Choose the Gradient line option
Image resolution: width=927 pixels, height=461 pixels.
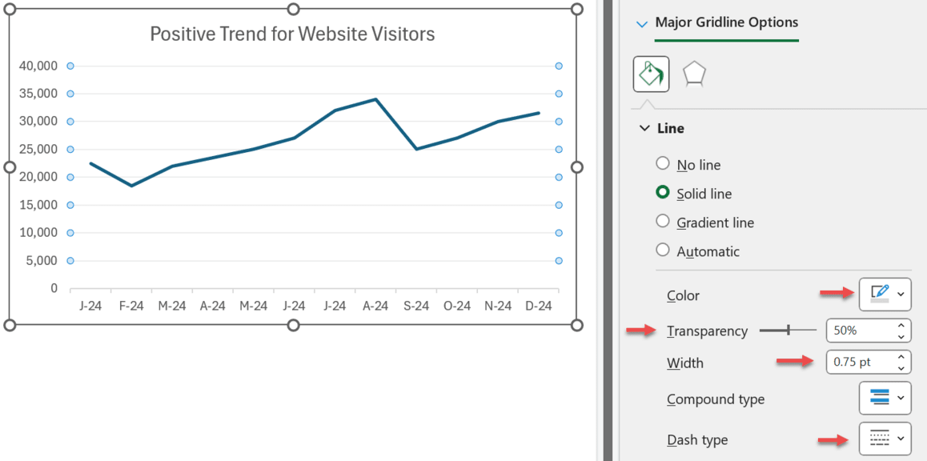click(662, 222)
